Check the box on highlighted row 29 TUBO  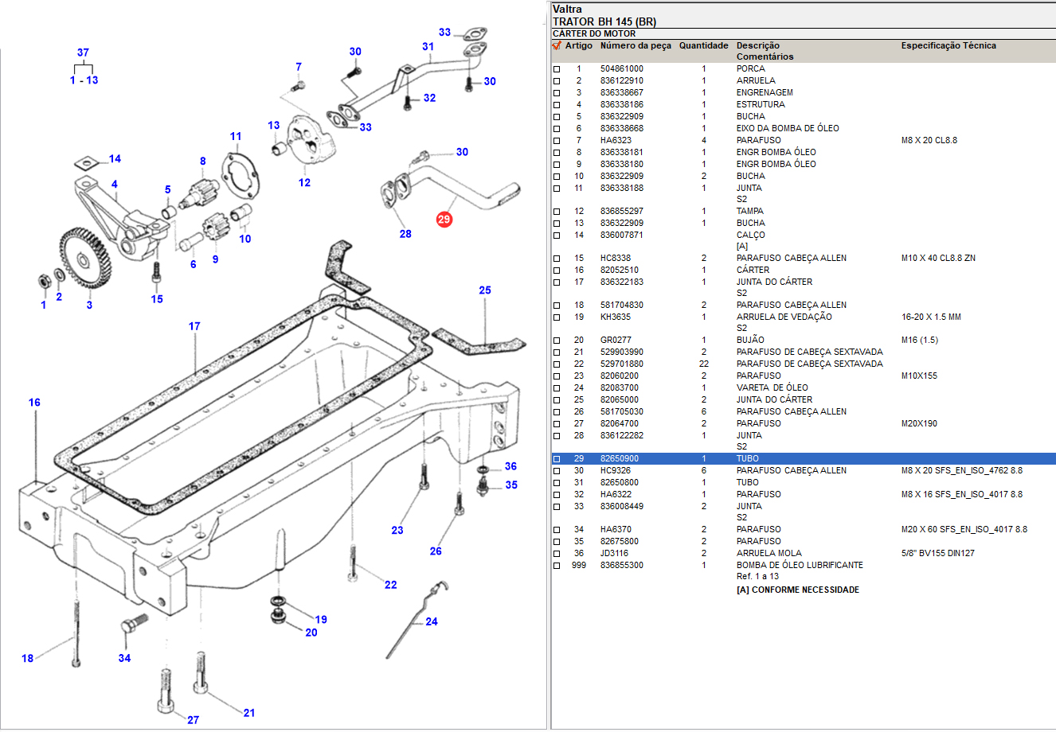557,459
